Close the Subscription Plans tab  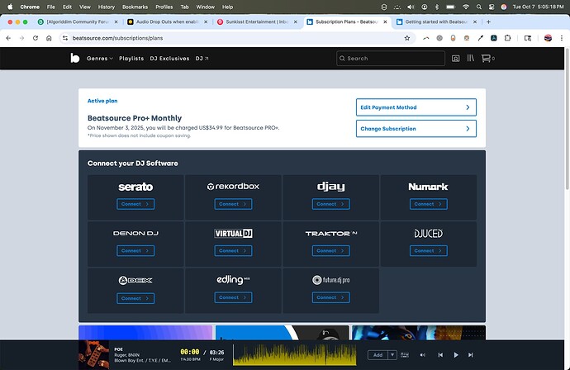pos(385,21)
